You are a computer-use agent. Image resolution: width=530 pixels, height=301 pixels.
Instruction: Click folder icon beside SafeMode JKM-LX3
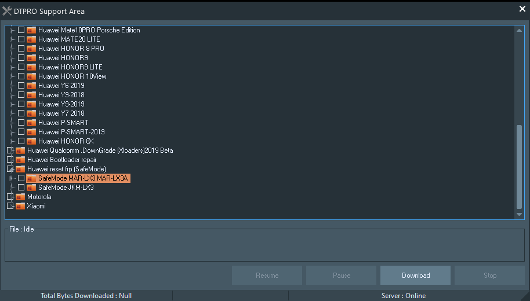(31, 188)
